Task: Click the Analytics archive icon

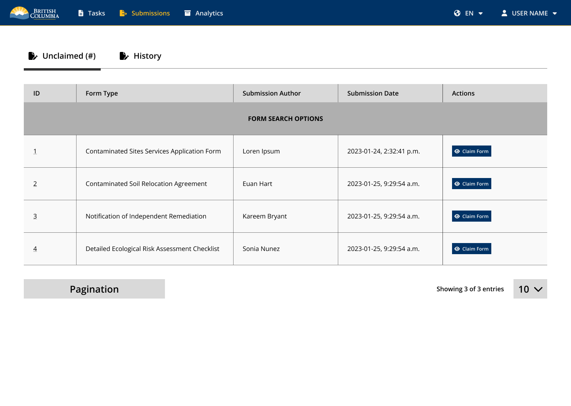Action: (188, 13)
